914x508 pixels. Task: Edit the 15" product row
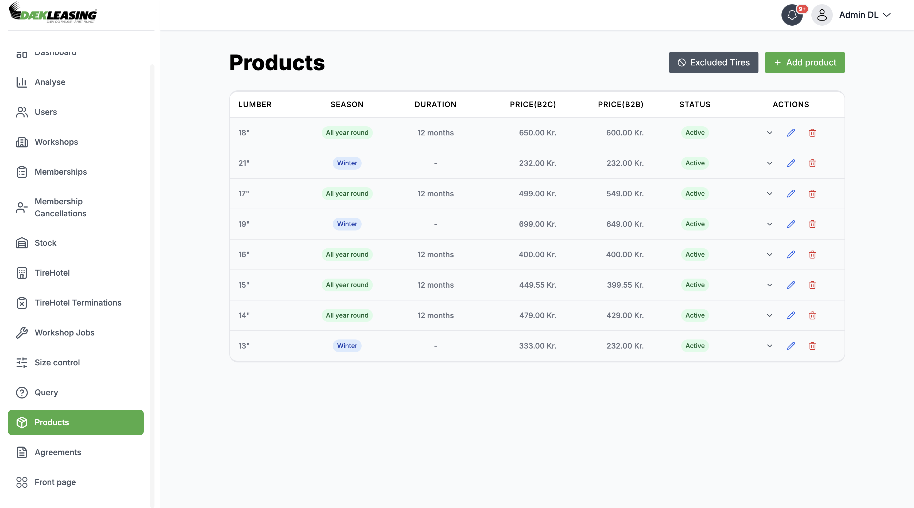coord(791,285)
